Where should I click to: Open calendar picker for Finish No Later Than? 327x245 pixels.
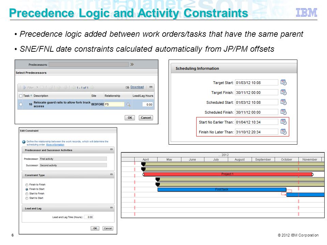point(283,132)
